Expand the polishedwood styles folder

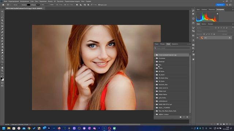pyautogui.click(x=155, y=101)
